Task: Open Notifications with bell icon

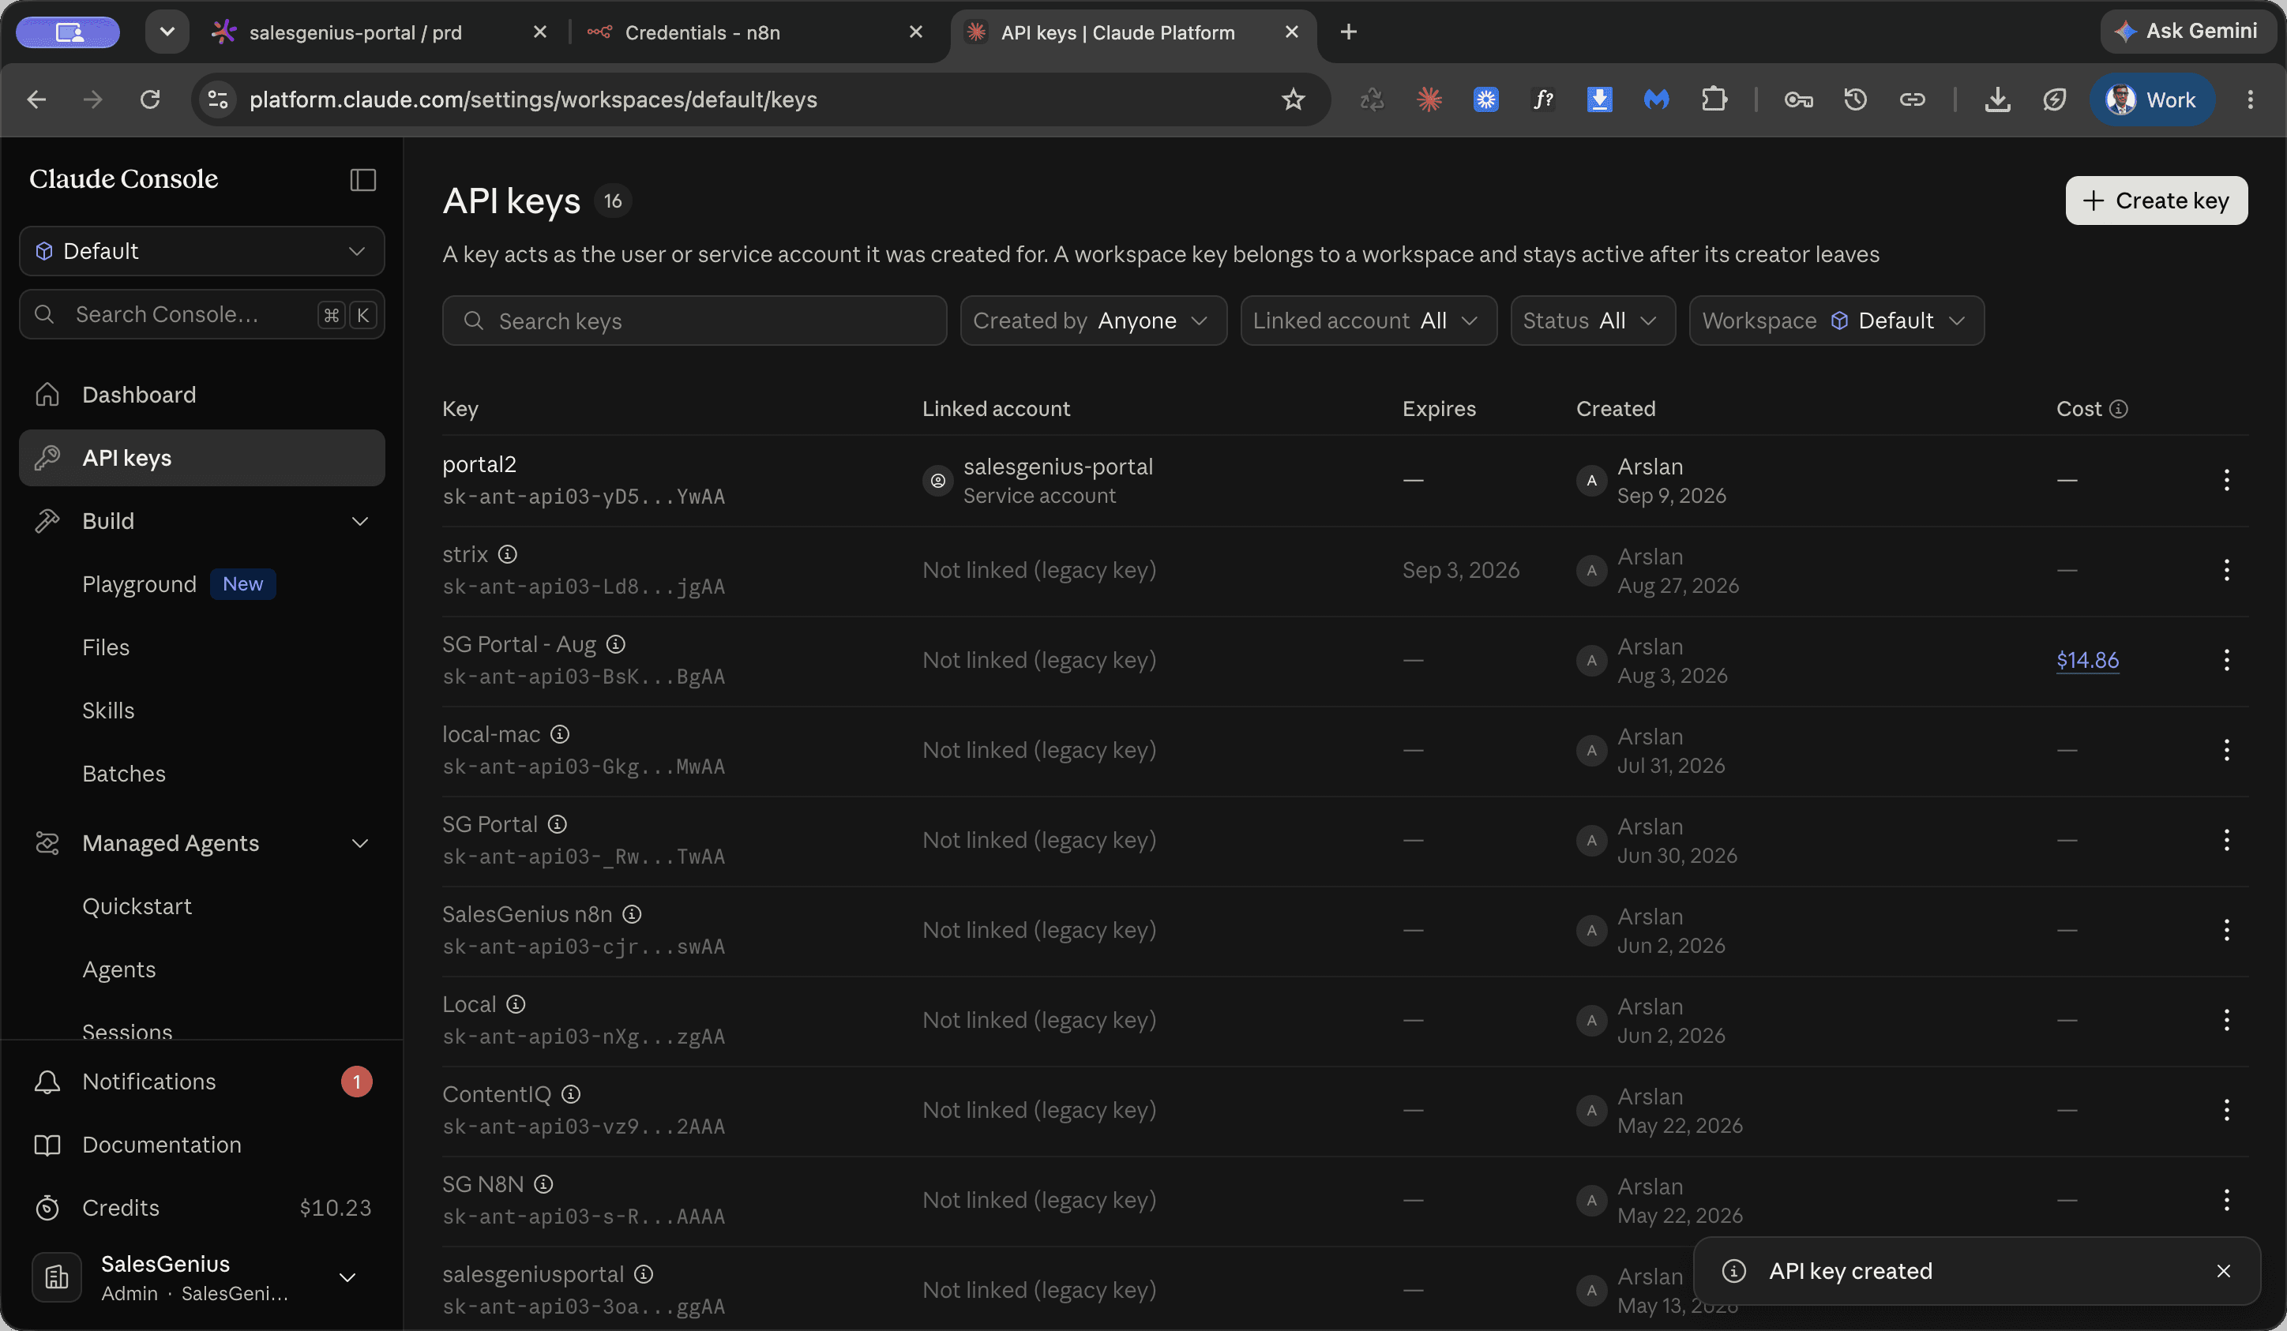Action: [201, 1082]
